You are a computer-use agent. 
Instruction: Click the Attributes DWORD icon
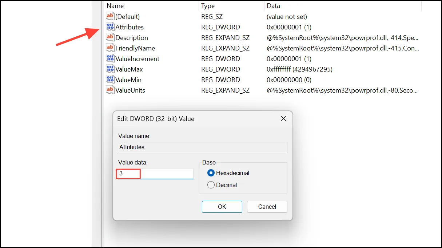110,27
